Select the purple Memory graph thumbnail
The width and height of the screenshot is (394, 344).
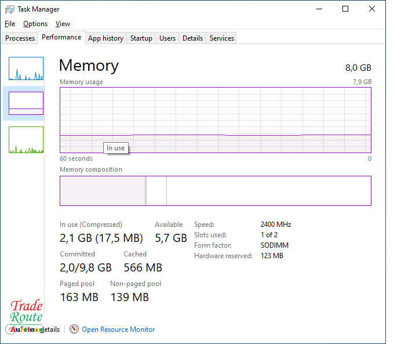click(26, 103)
